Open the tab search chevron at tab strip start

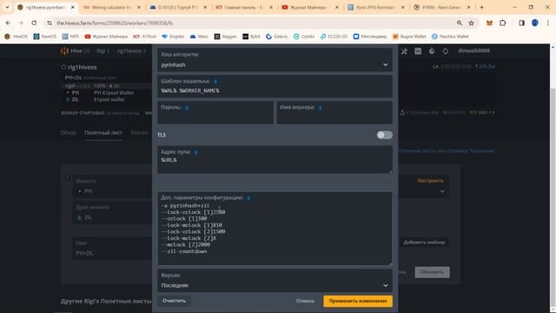tap(7, 7)
